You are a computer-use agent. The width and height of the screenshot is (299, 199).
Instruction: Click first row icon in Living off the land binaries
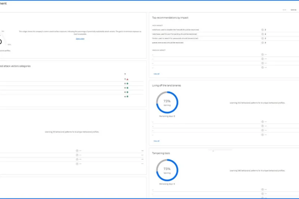(262, 121)
